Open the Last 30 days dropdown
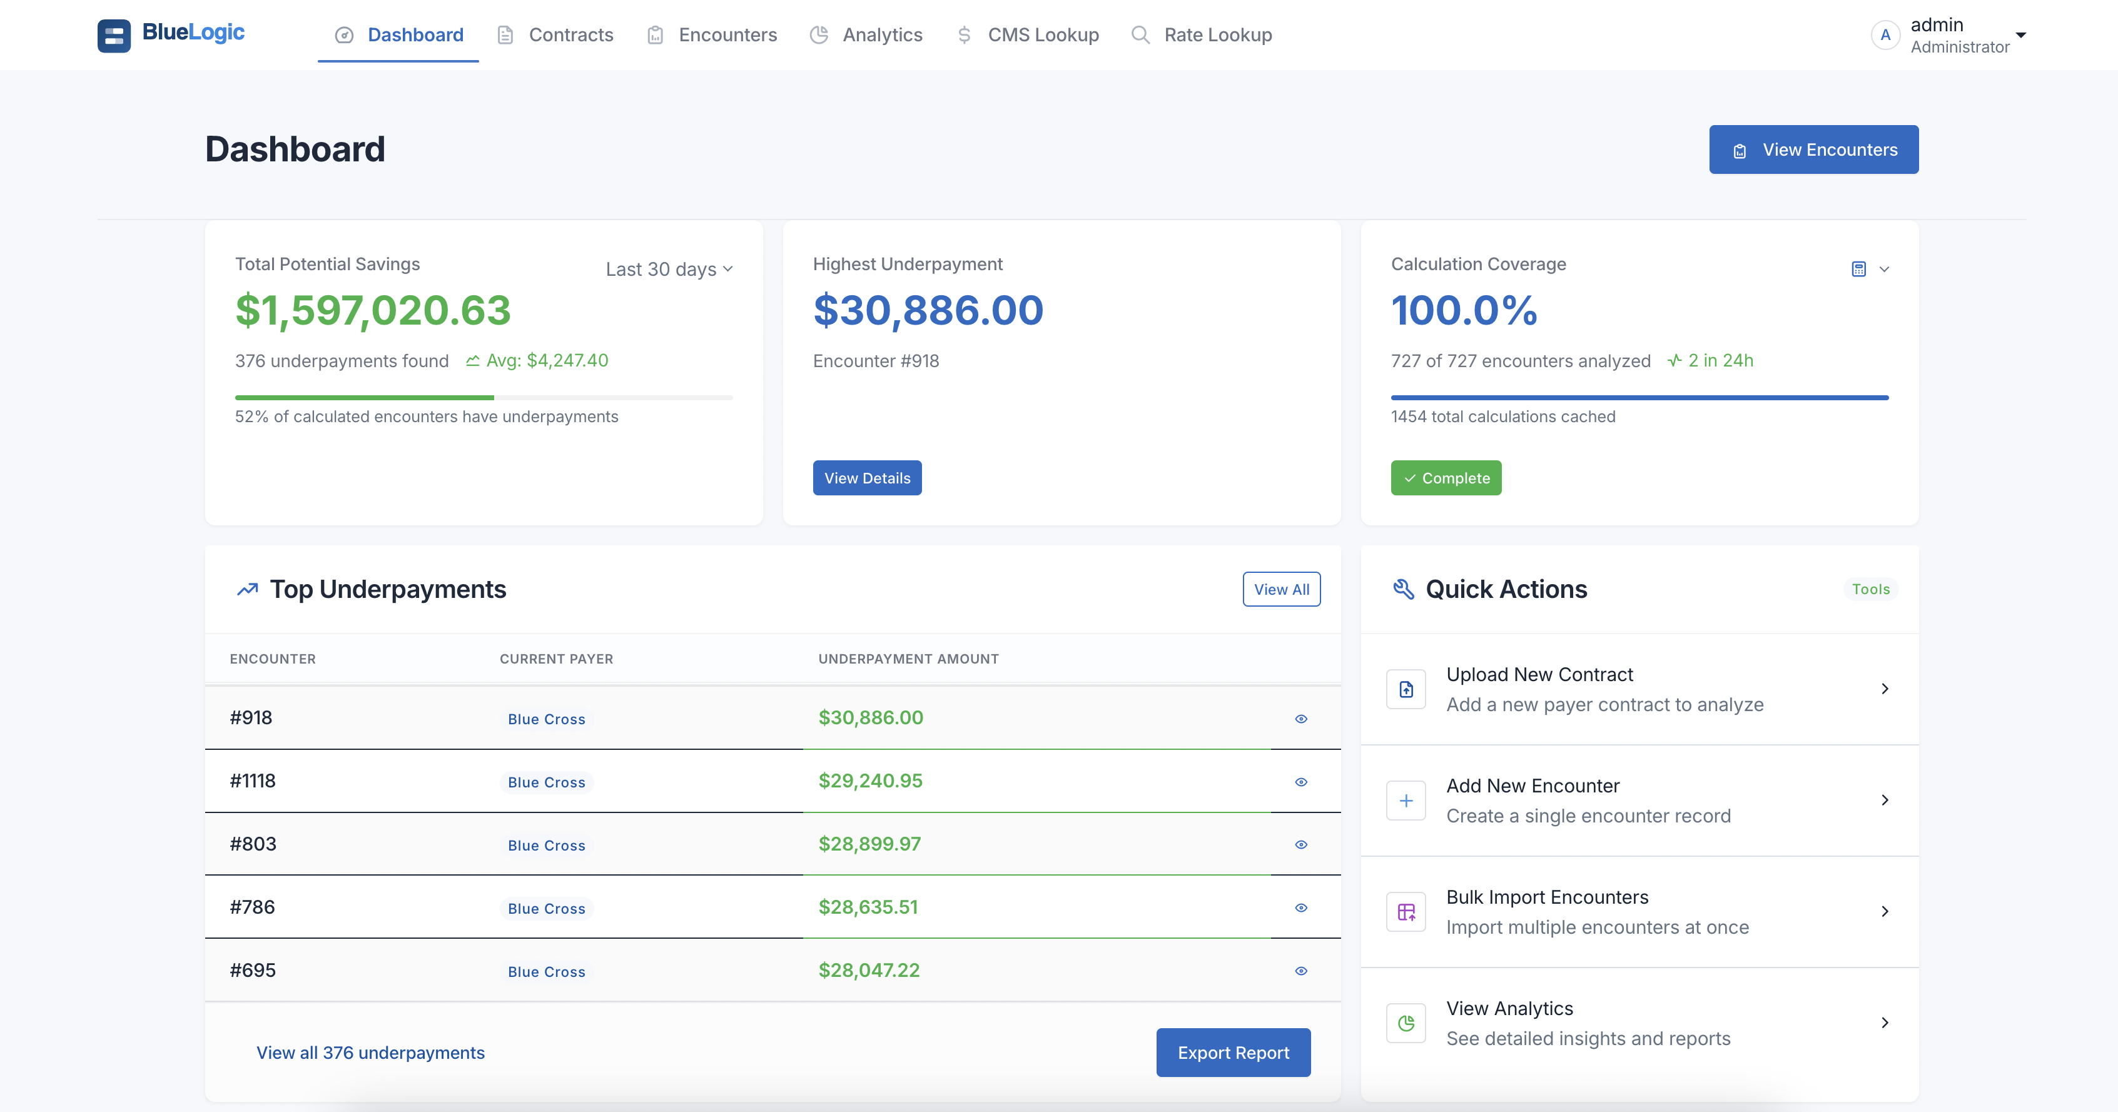This screenshot has width=2118, height=1112. [669, 270]
